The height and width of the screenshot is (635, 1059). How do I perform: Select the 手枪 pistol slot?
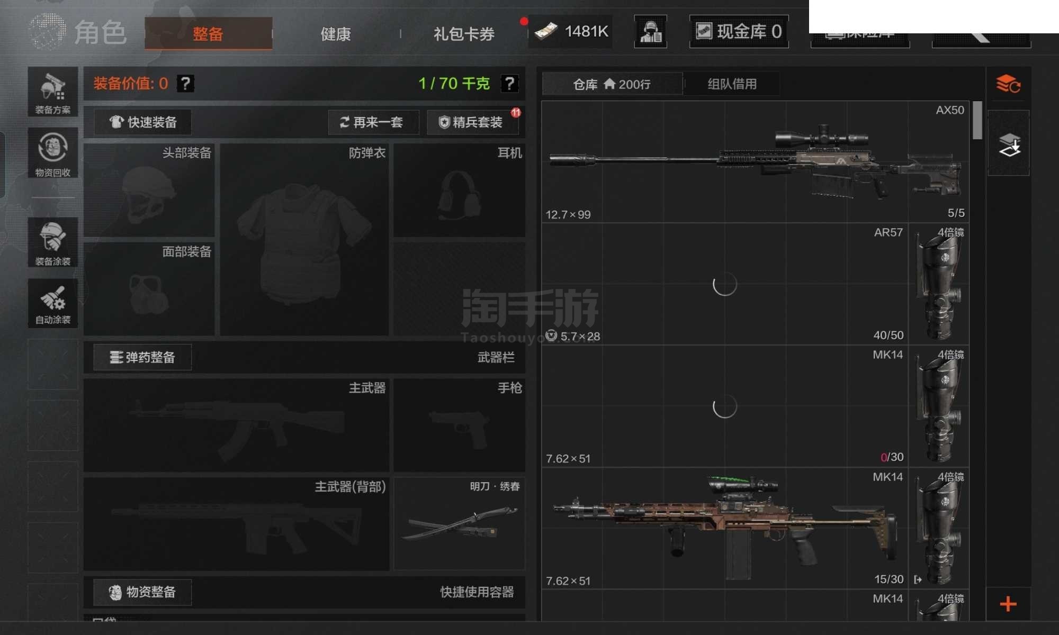[x=460, y=425]
